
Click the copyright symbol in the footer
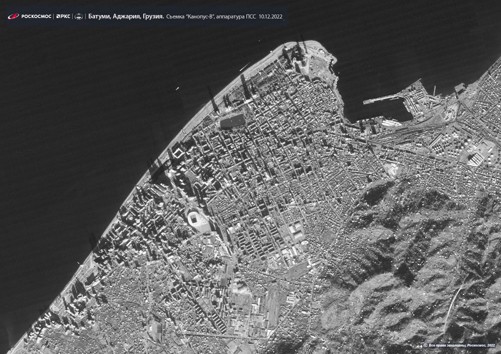click(x=425, y=345)
